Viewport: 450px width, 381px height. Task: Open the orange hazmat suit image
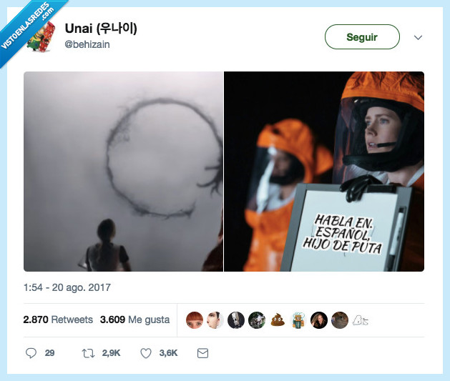tap(324, 172)
